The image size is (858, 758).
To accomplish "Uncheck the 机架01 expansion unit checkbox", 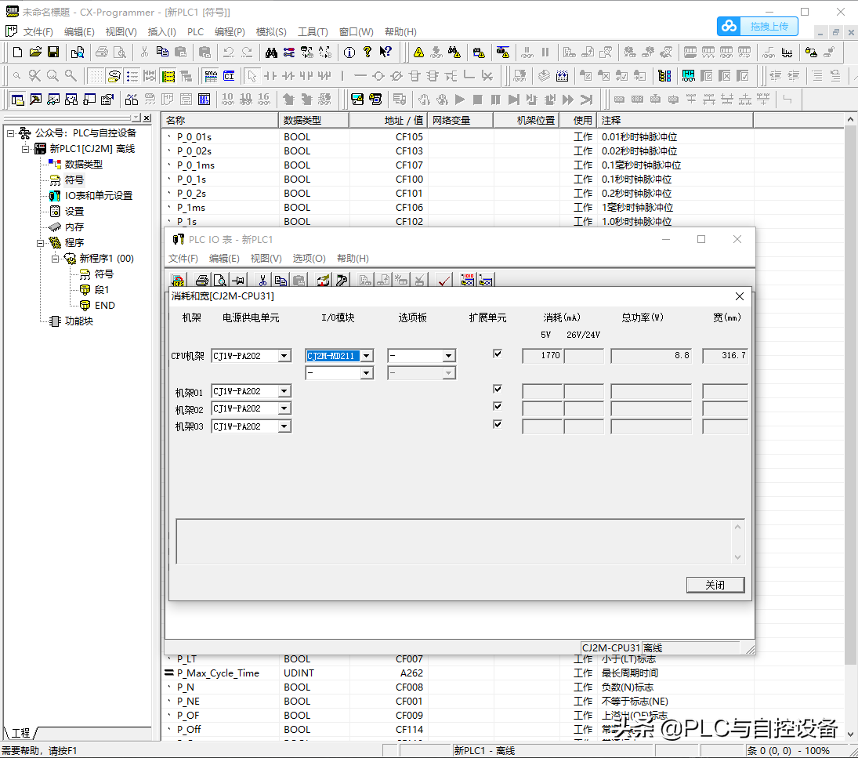I will click(497, 390).
